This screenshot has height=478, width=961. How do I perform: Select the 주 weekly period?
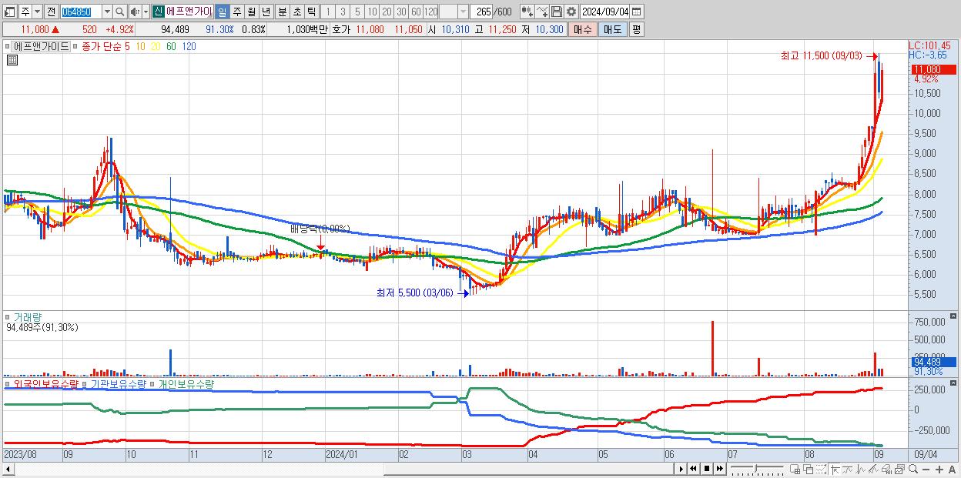[236, 12]
